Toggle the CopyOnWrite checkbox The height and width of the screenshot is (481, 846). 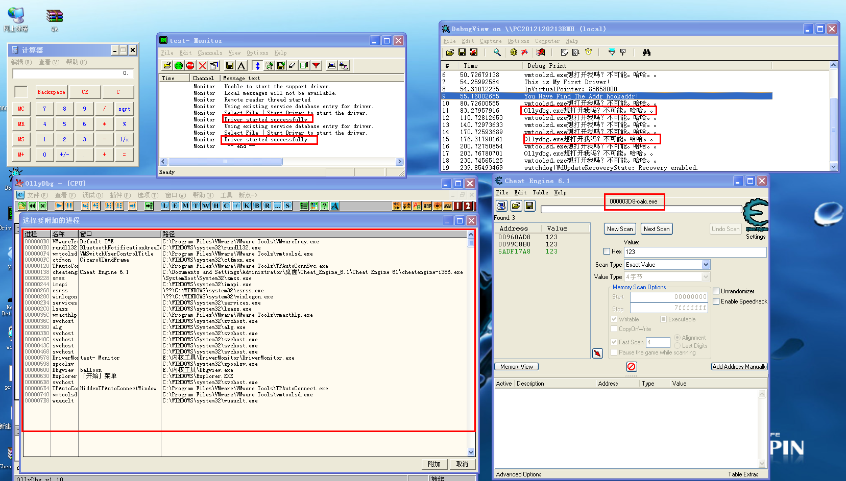[x=614, y=329]
